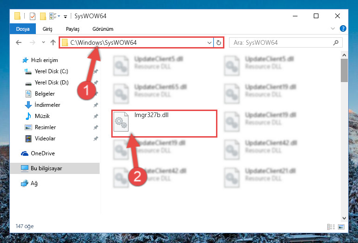Viewport: 358px width, 243px height.
Task: Open the Görünüm ribbon tab
Action: pos(103,29)
